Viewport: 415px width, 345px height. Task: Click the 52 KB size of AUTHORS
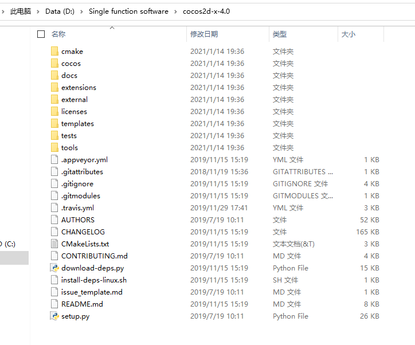pyautogui.click(x=370, y=220)
